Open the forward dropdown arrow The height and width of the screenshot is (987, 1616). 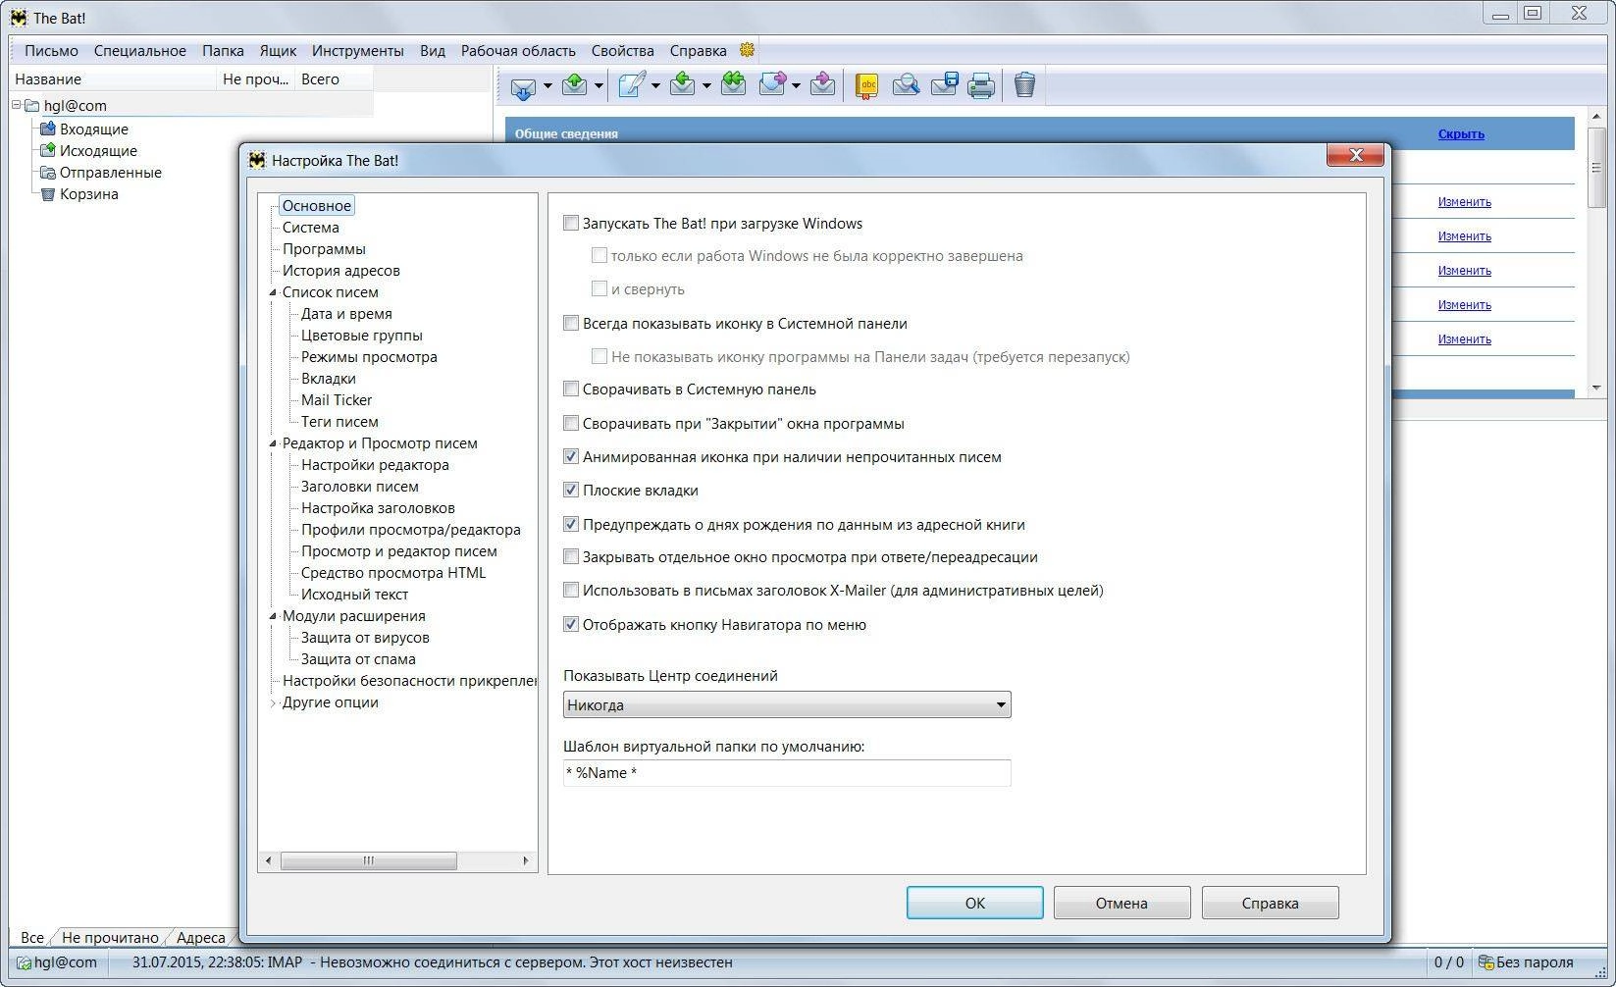pos(796,86)
